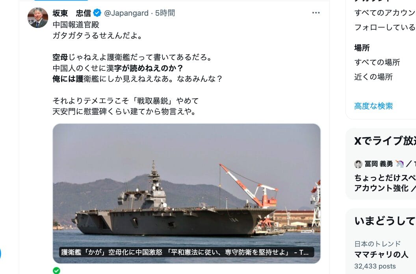The image size is (416, 274).
Task: Open the @Japangard handle link
Action: click(126, 13)
